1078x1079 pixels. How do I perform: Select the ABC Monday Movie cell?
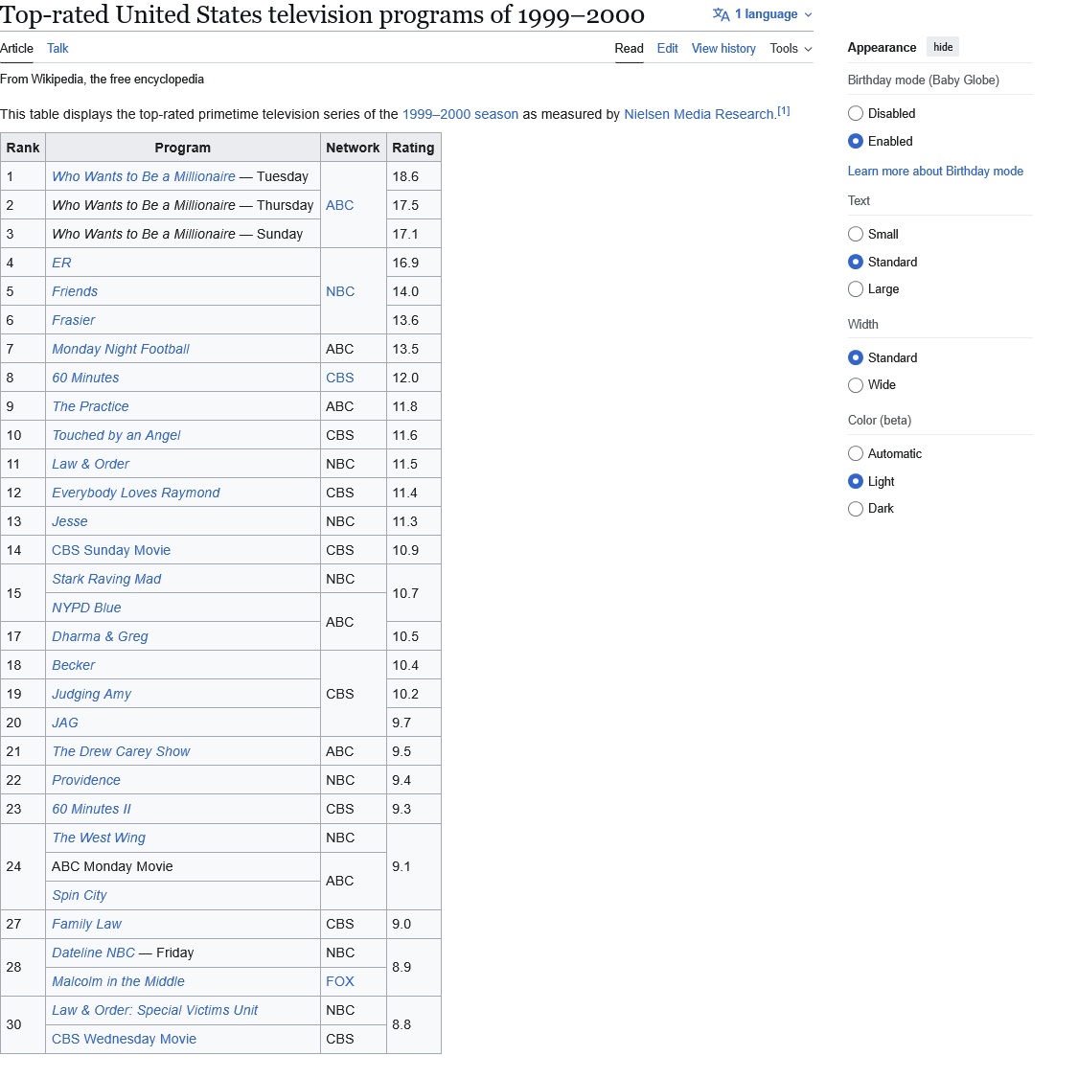[x=182, y=867]
